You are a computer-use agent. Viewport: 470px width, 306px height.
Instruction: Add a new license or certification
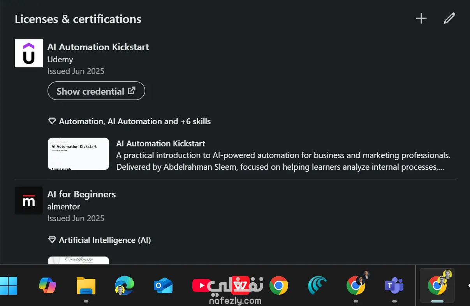[x=421, y=18]
